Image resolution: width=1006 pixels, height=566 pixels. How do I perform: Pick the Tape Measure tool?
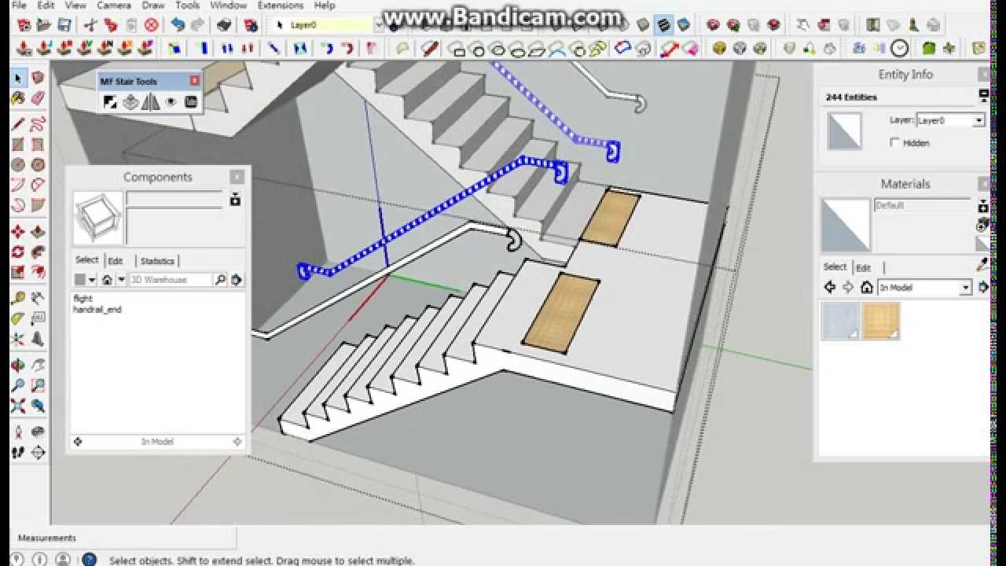point(17,298)
